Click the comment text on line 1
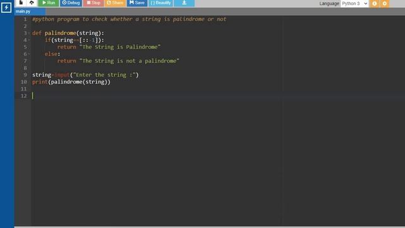This screenshot has width=405, height=228. pos(129,19)
